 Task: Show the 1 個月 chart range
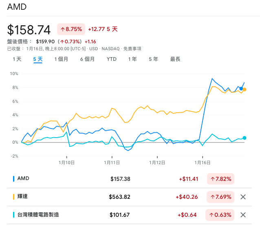(x=62, y=59)
